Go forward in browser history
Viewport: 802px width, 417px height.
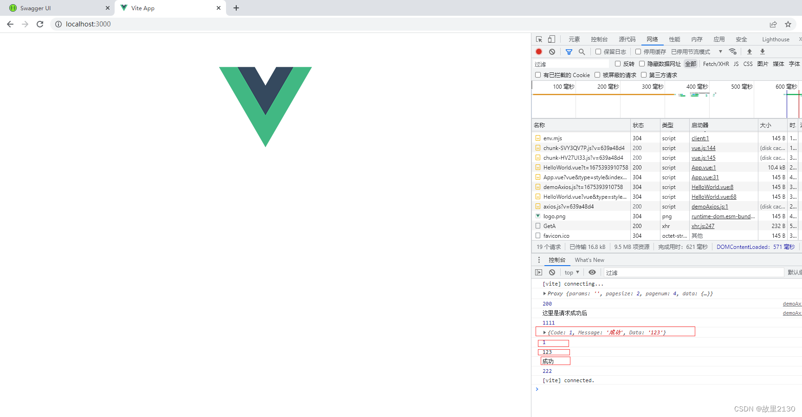point(25,24)
